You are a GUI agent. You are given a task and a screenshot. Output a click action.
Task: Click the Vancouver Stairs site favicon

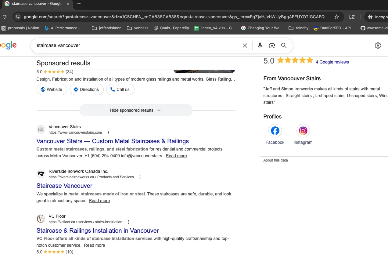coord(41,129)
